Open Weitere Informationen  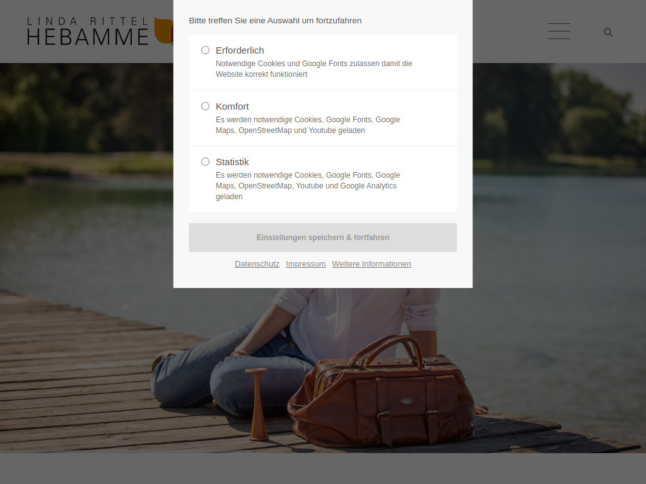(371, 264)
